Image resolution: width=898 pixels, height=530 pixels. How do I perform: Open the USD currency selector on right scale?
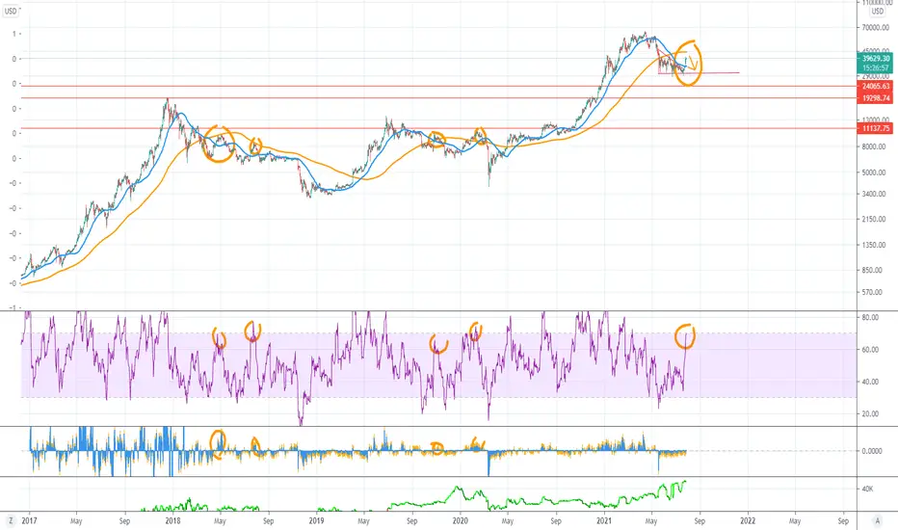point(878,11)
